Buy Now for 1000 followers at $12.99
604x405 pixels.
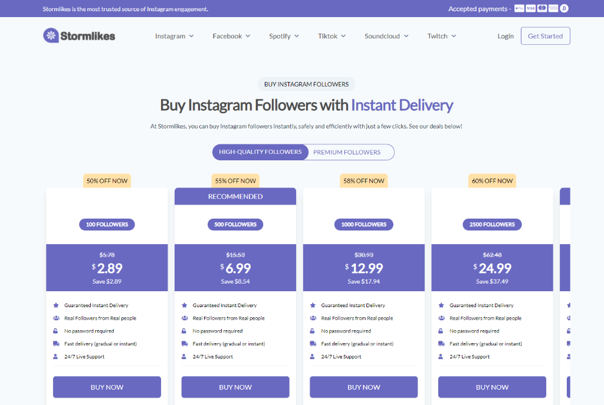363,387
